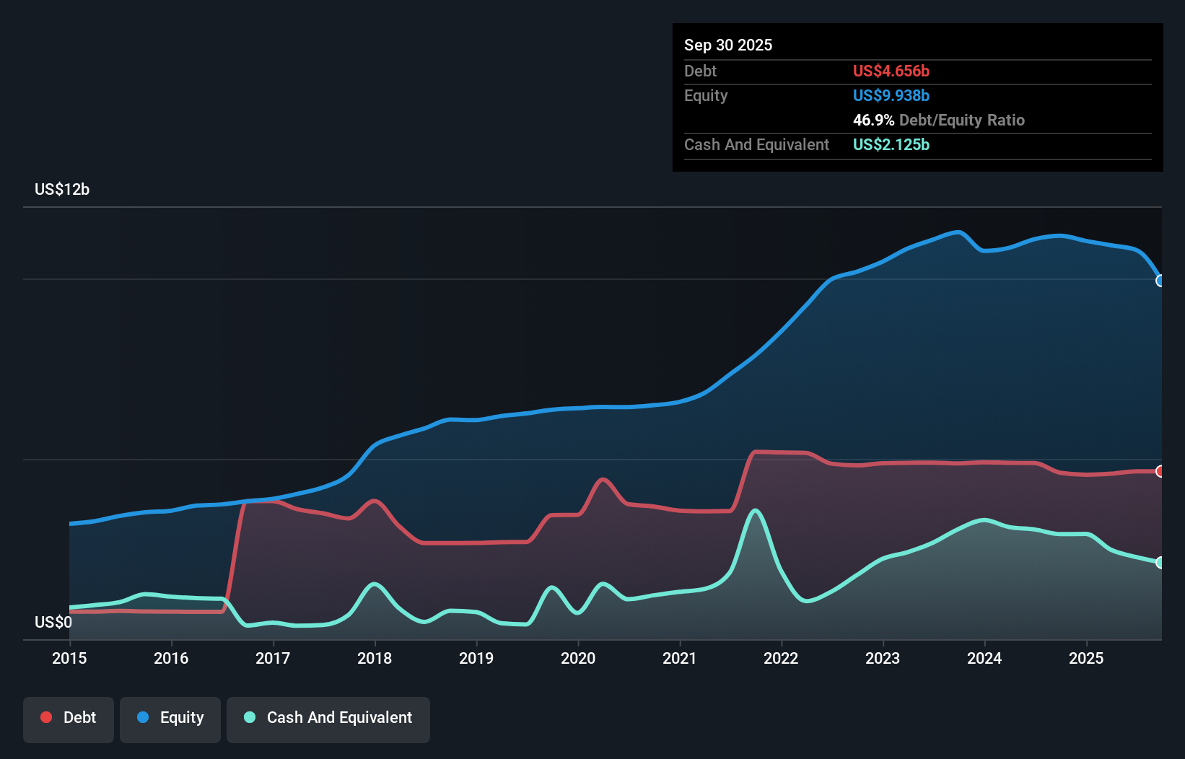The image size is (1185, 759).
Task: Select the Equity endpoint marker on the chart
Action: point(1160,281)
